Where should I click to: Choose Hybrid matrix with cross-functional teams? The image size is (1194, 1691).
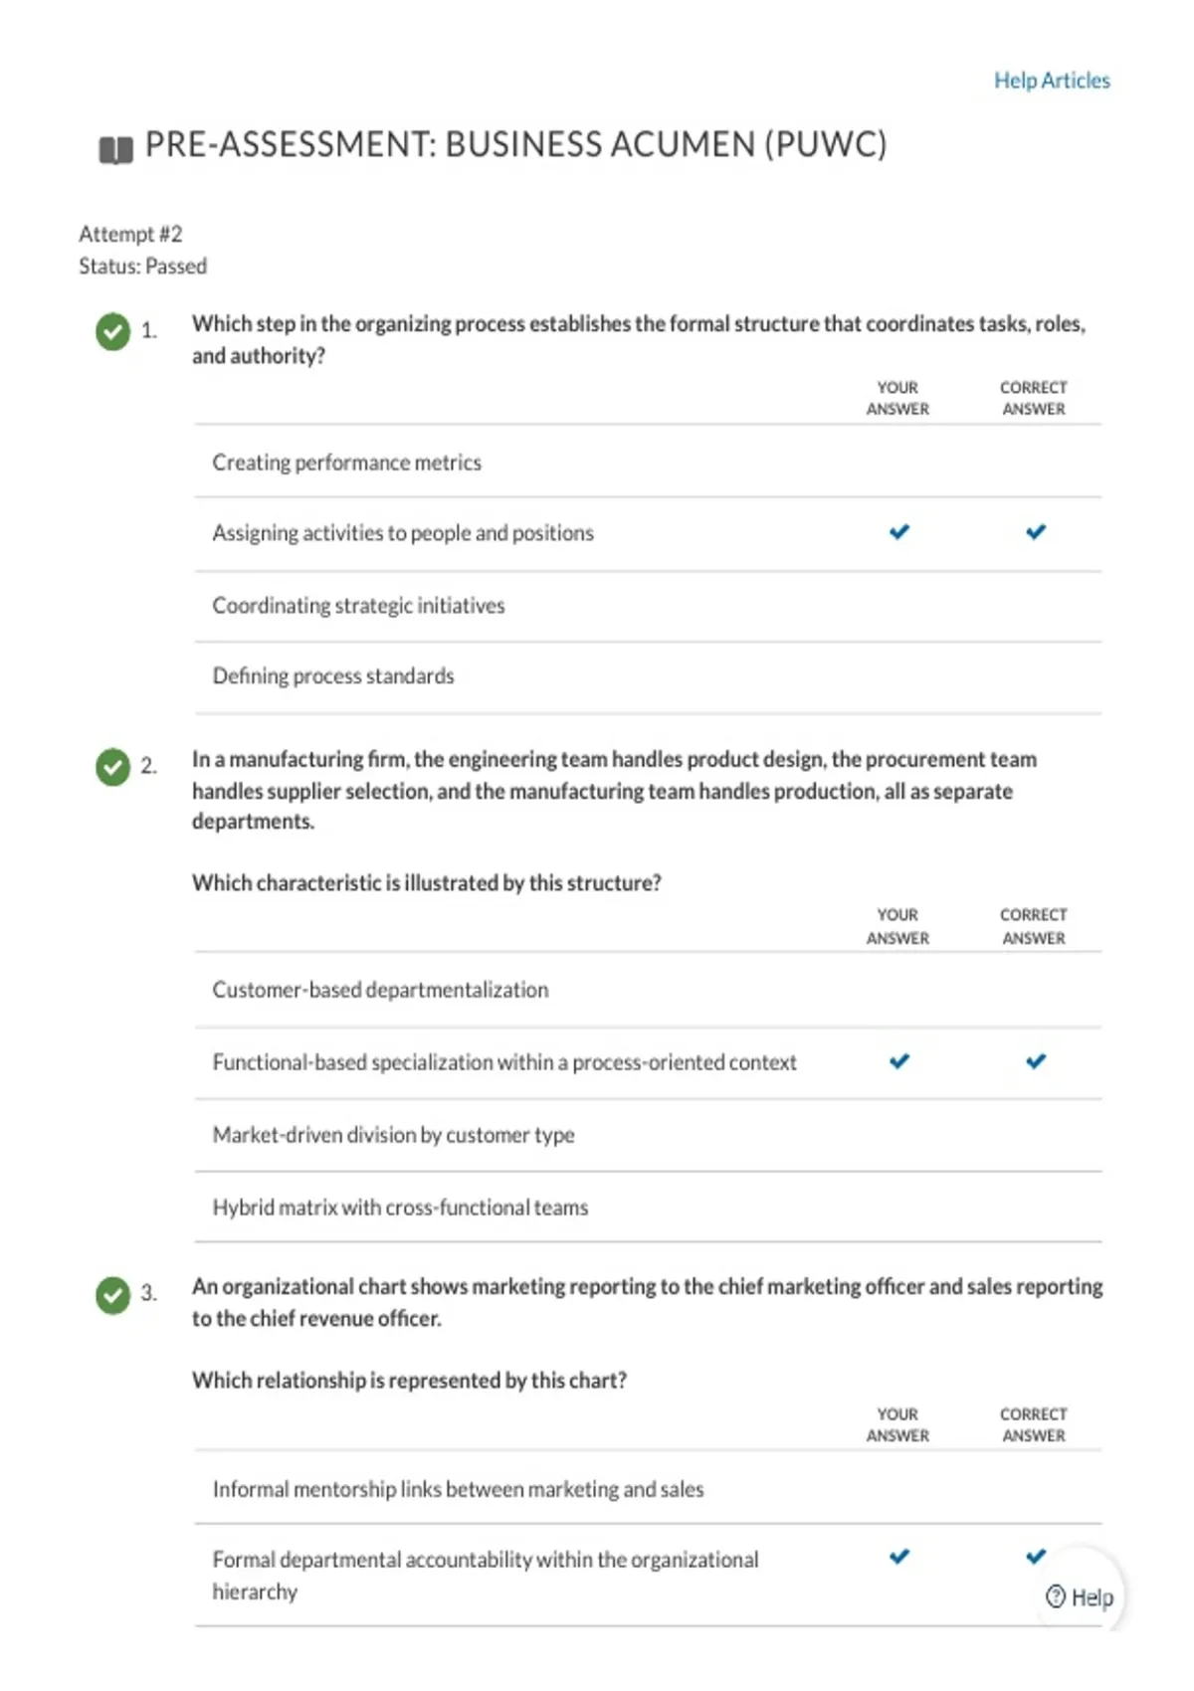[648, 1208]
